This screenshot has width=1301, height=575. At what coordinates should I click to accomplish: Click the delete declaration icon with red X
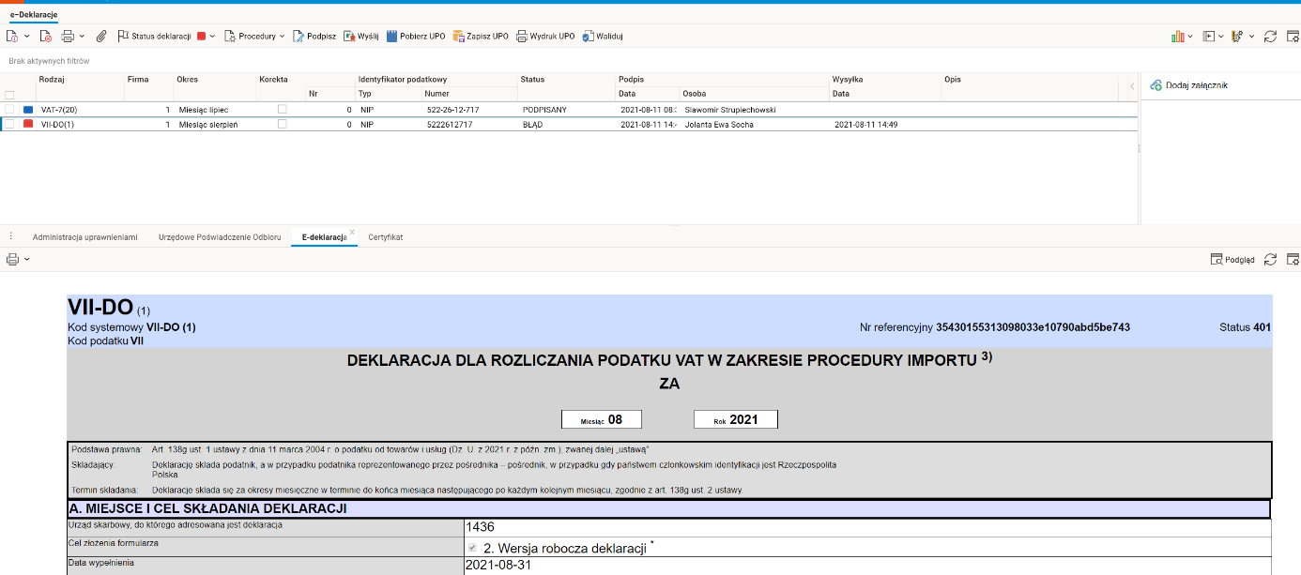pyautogui.click(x=45, y=36)
